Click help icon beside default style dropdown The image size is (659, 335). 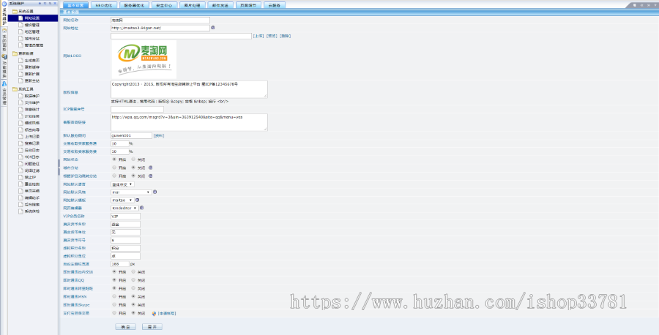click(154, 192)
